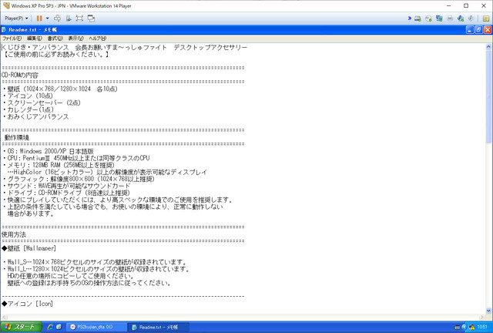Click the text '・カレンダー(1点)'

pos(29,109)
